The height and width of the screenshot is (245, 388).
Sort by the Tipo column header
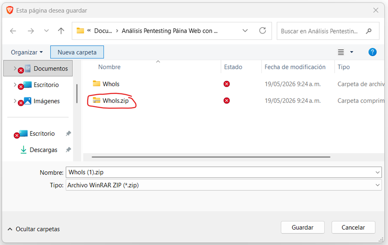pos(344,67)
